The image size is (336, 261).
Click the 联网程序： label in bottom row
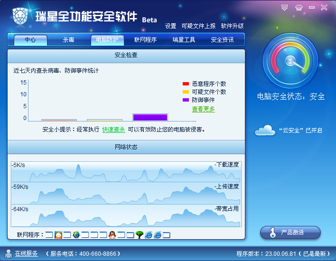(30, 235)
